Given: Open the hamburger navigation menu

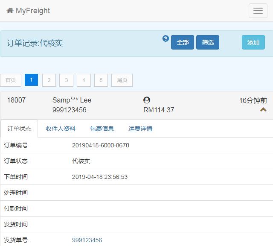Looking at the screenshot, I should pos(258,11).
